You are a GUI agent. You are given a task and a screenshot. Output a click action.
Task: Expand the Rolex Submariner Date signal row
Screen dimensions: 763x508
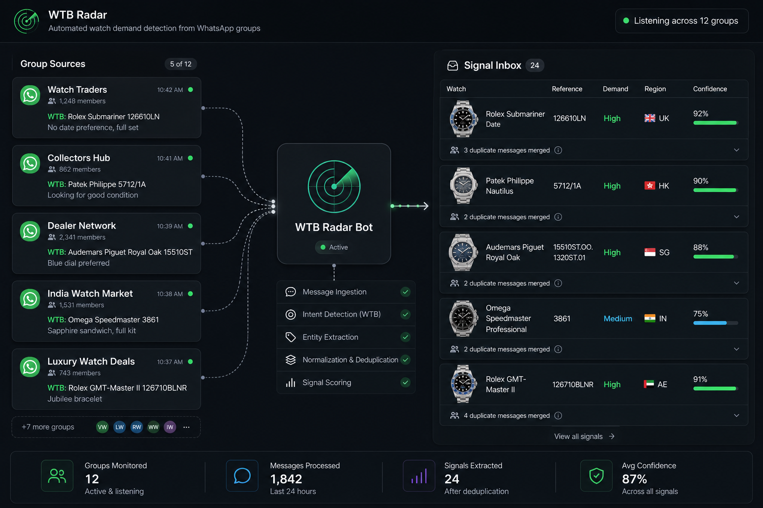pos(737,150)
